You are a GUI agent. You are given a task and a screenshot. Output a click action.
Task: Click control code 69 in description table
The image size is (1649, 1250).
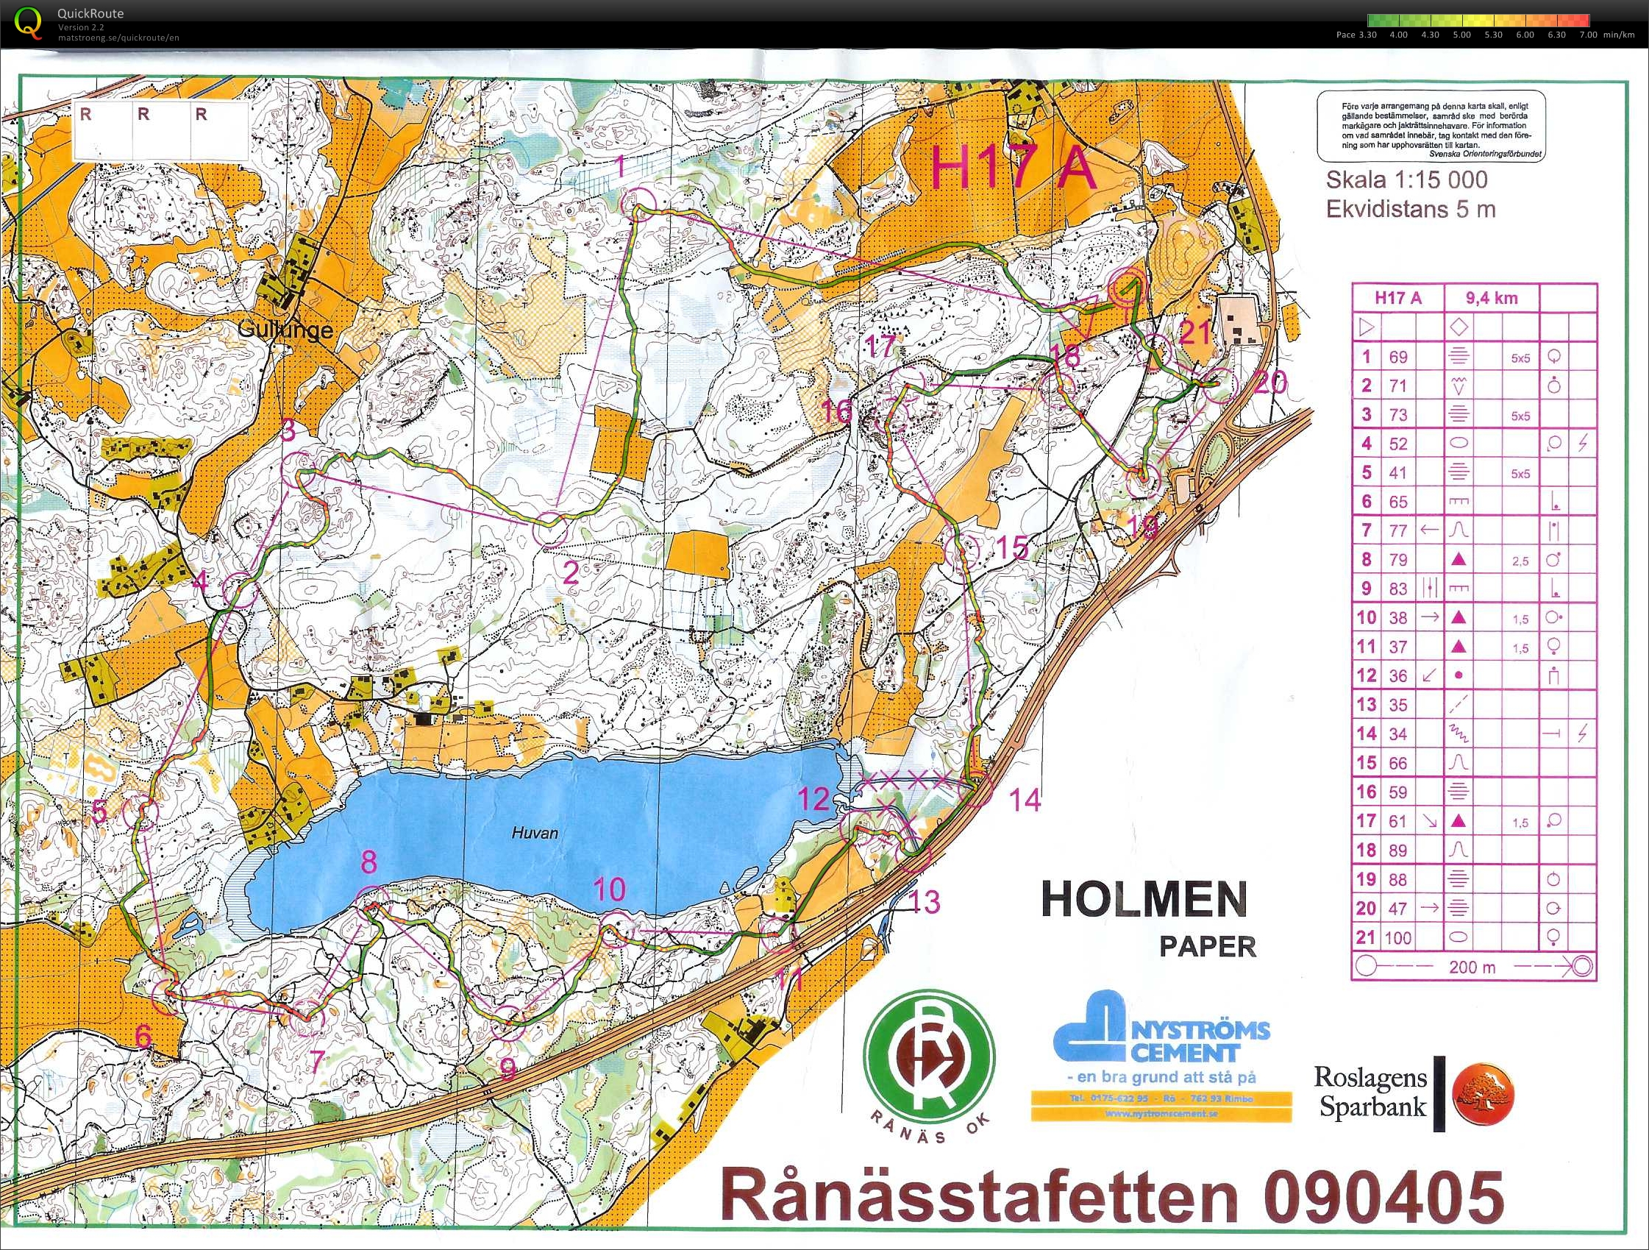(x=1397, y=358)
